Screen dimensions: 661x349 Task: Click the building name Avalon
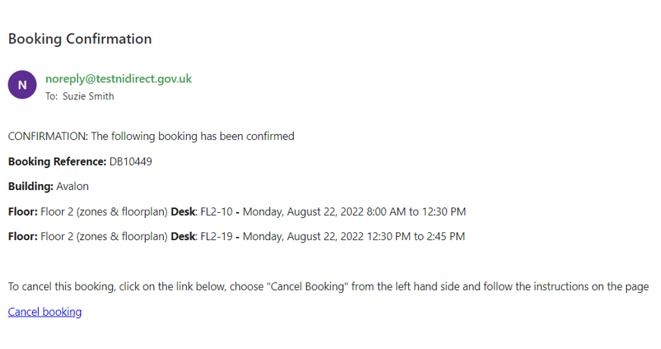[x=73, y=186]
